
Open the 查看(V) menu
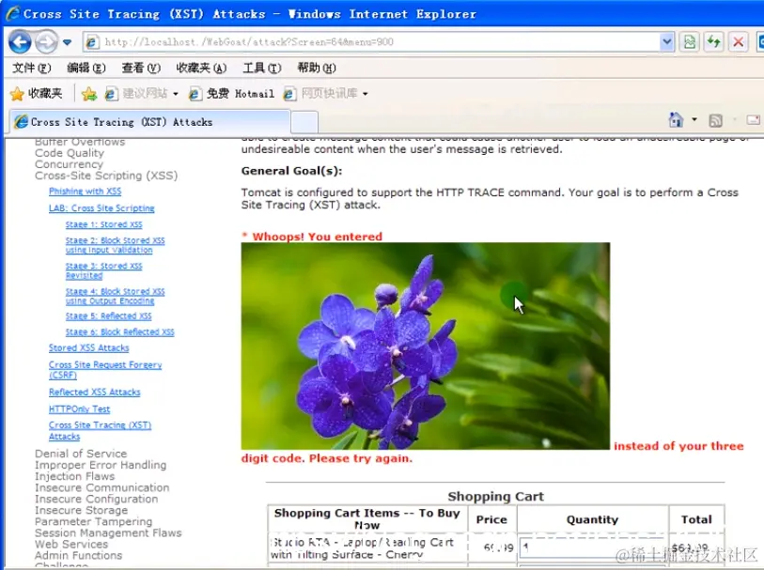click(141, 68)
